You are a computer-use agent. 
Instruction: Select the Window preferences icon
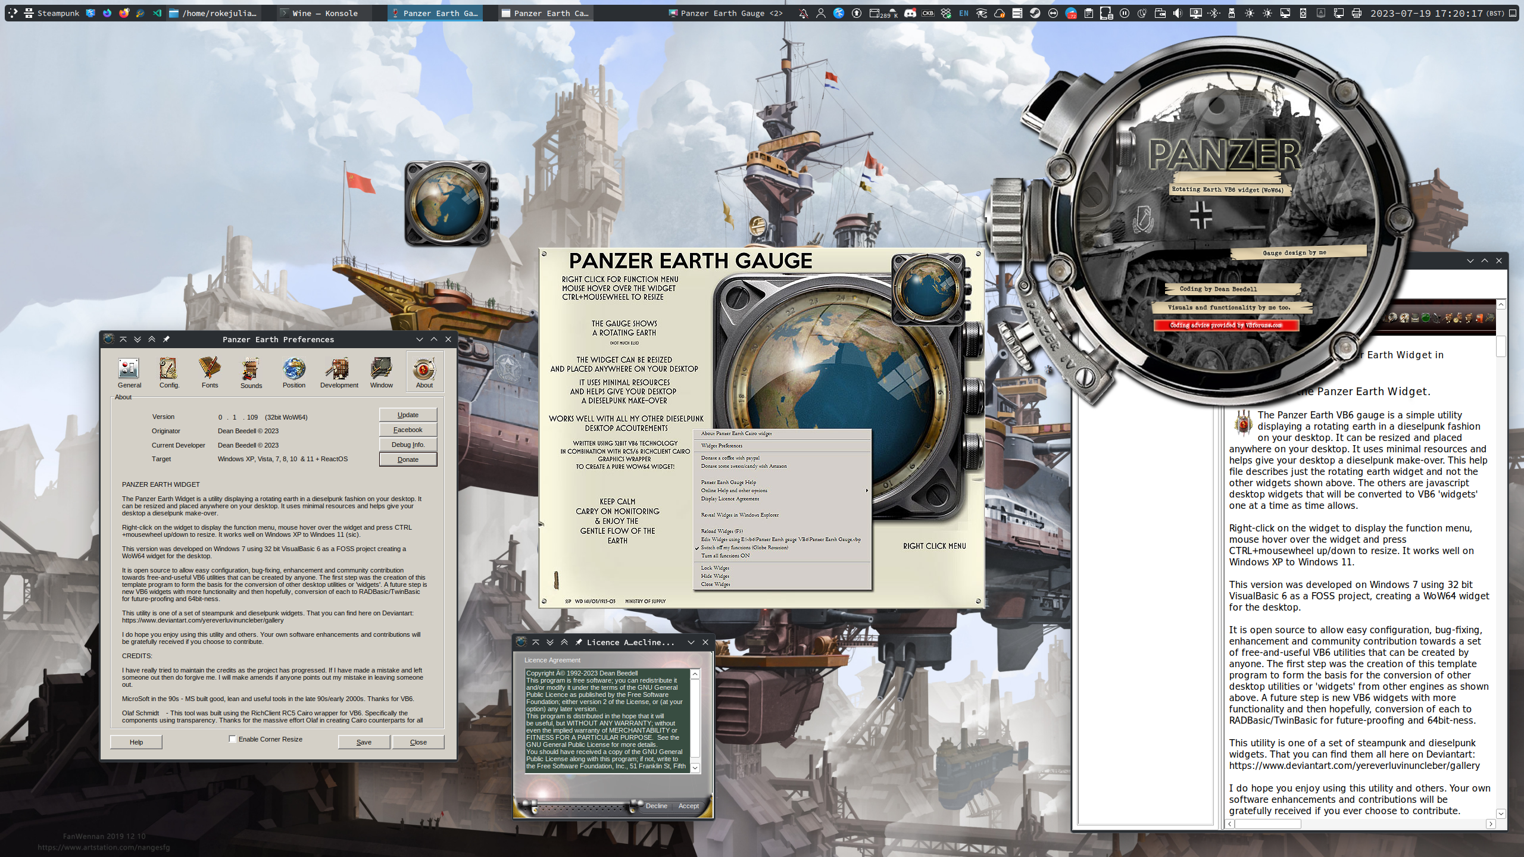(381, 370)
